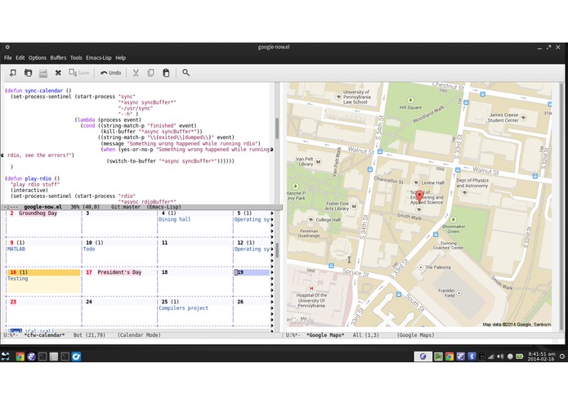Click the Open File toolbar icon
The width and height of the screenshot is (568, 404).
click(28, 73)
